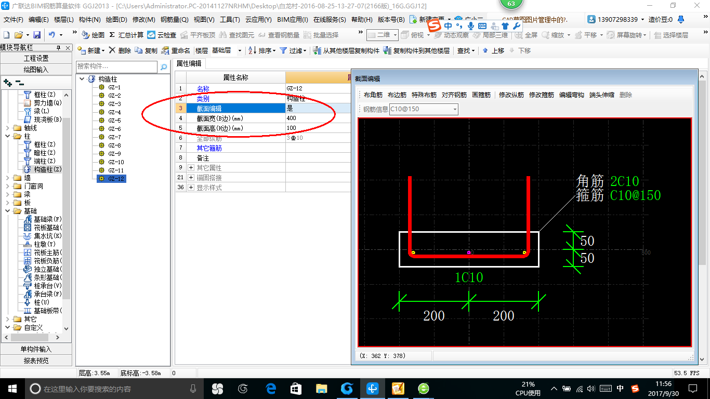Viewport: 710px width, 399px height.
Task: Click 编辑弯钩 in section editor
Action: [571, 95]
